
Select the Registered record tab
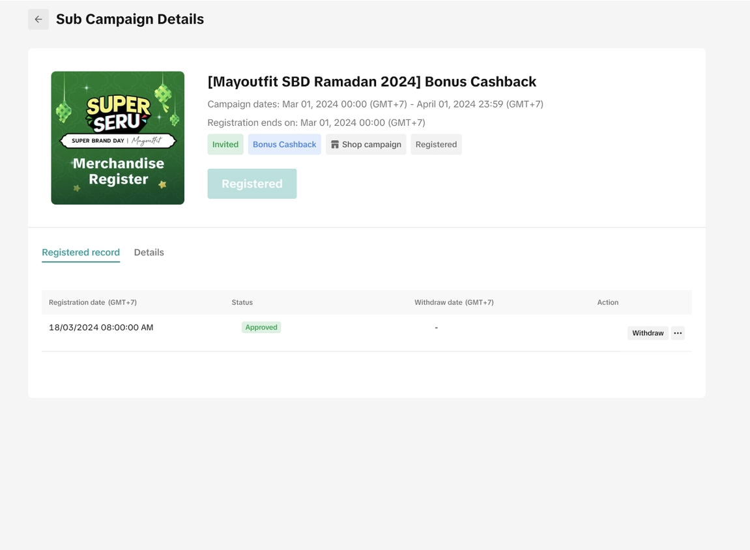point(81,253)
